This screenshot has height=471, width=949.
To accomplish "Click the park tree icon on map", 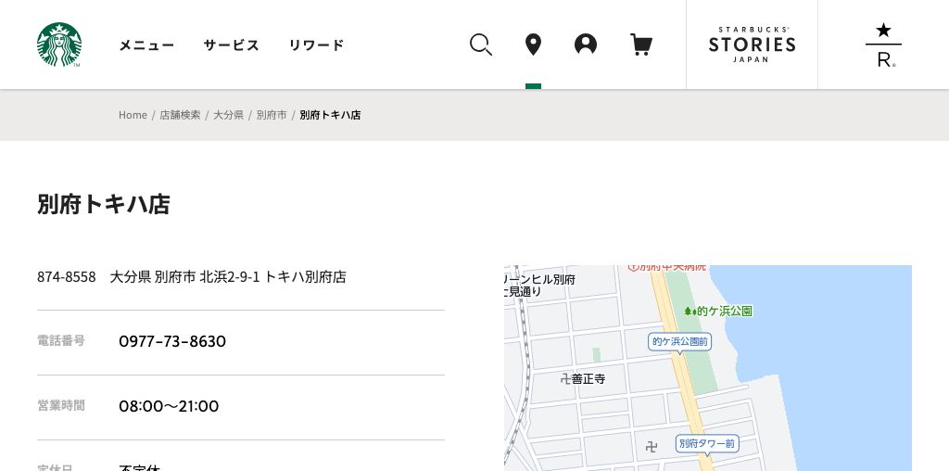I will (x=690, y=312).
